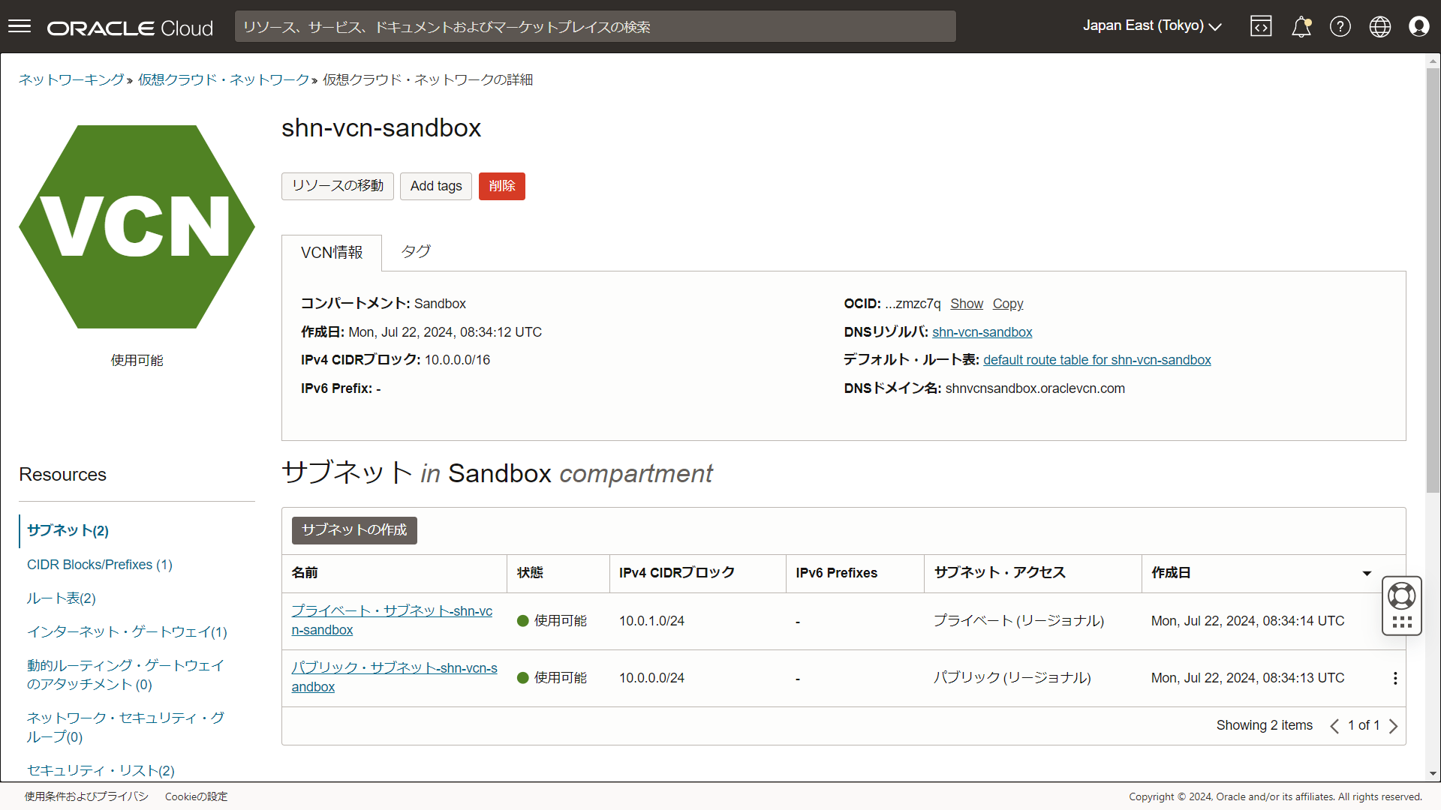Open default route table for shn-vcn-sandbox
Viewport: 1441px width, 810px height.
(1097, 360)
